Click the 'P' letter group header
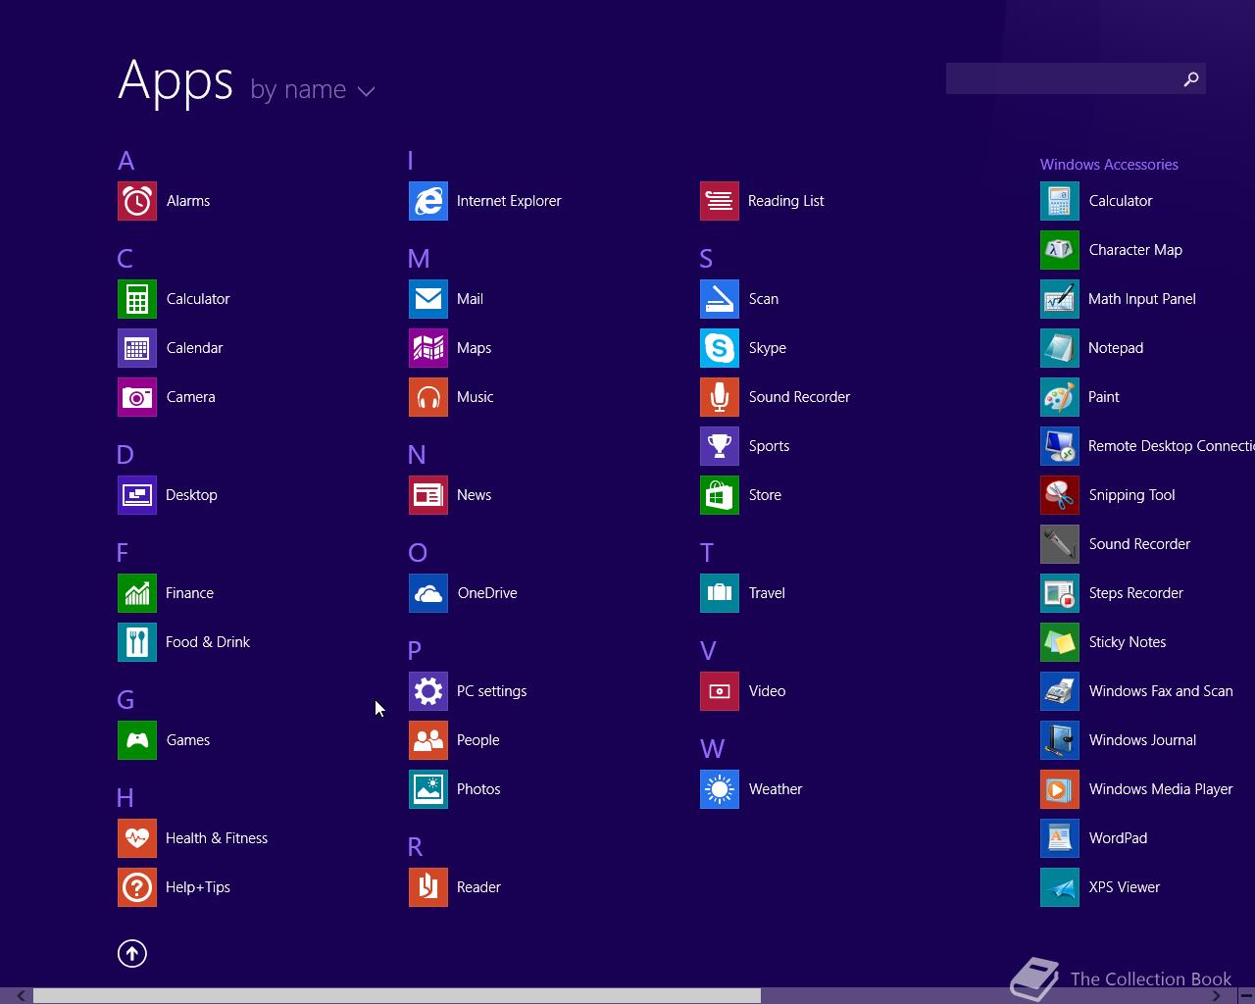Viewport: 1255px width, 1004px height. 414,650
